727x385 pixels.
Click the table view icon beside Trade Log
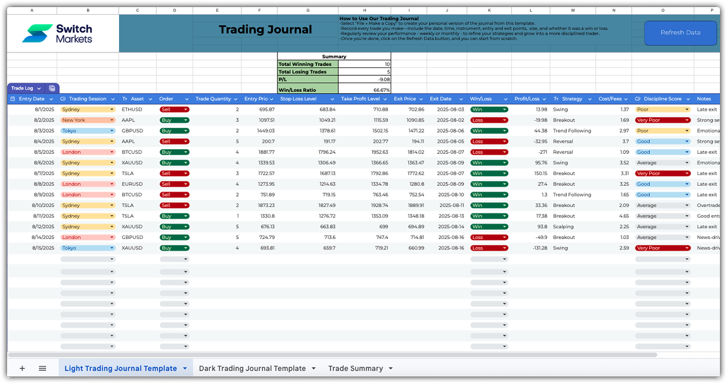click(x=52, y=88)
